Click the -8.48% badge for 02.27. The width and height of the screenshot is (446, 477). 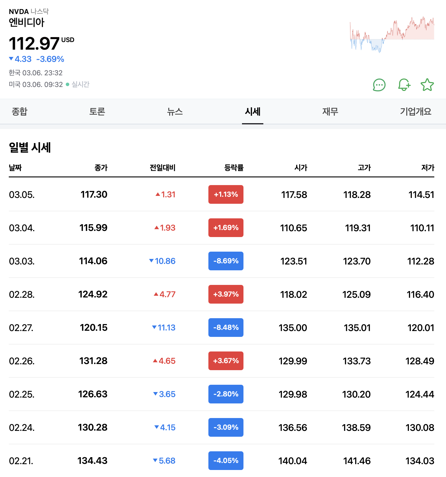pyautogui.click(x=226, y=328)
